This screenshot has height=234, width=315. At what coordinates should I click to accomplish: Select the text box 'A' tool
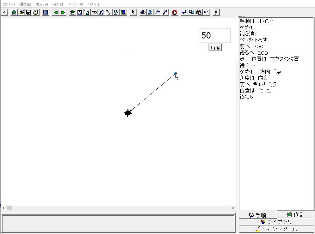(x=80, y=12)
